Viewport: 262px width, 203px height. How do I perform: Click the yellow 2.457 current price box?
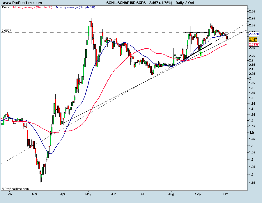click(253, 39)
